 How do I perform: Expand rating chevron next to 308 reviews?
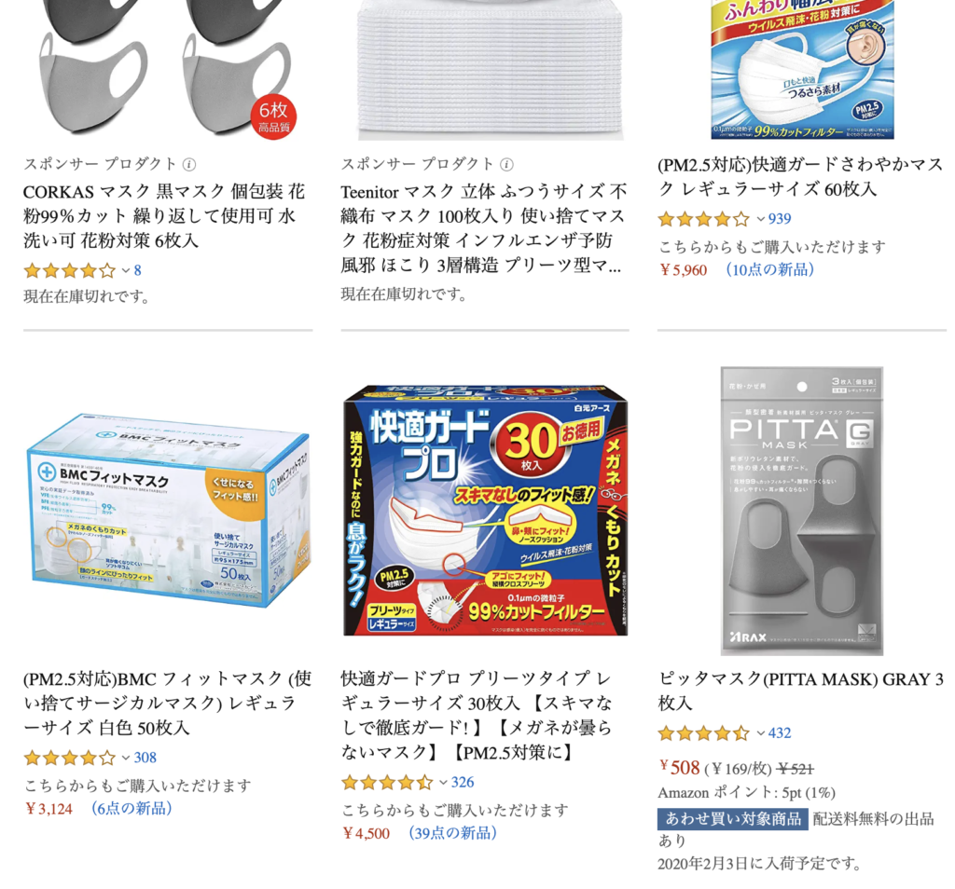(126, 758)
